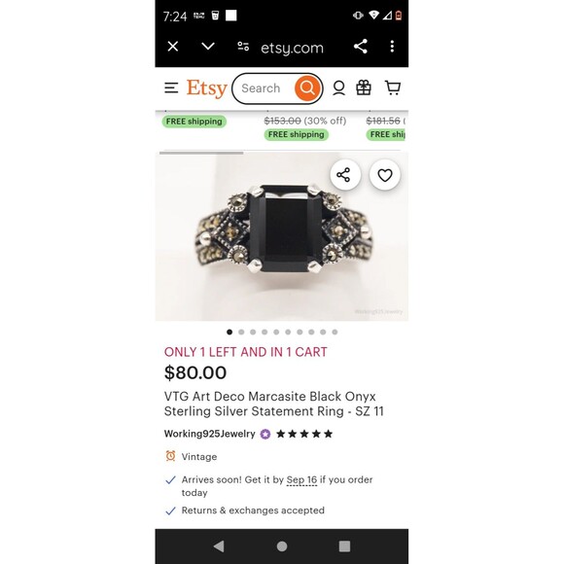This screenshot has height=564, width=564.
Task: Open the Etsy hamburger menu
Action: coord(171,88)
